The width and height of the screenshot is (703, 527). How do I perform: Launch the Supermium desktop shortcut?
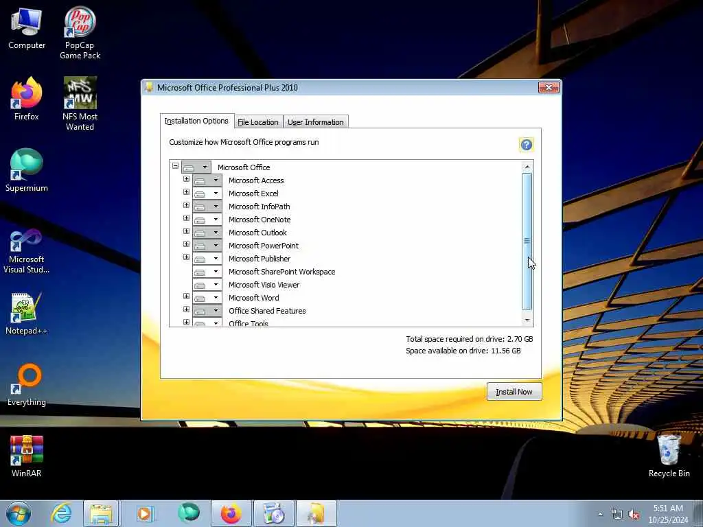tap(27, 171)
